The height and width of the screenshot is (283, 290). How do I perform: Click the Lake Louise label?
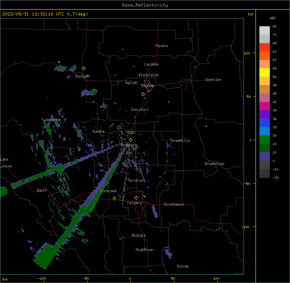click(x=6, y=163)
